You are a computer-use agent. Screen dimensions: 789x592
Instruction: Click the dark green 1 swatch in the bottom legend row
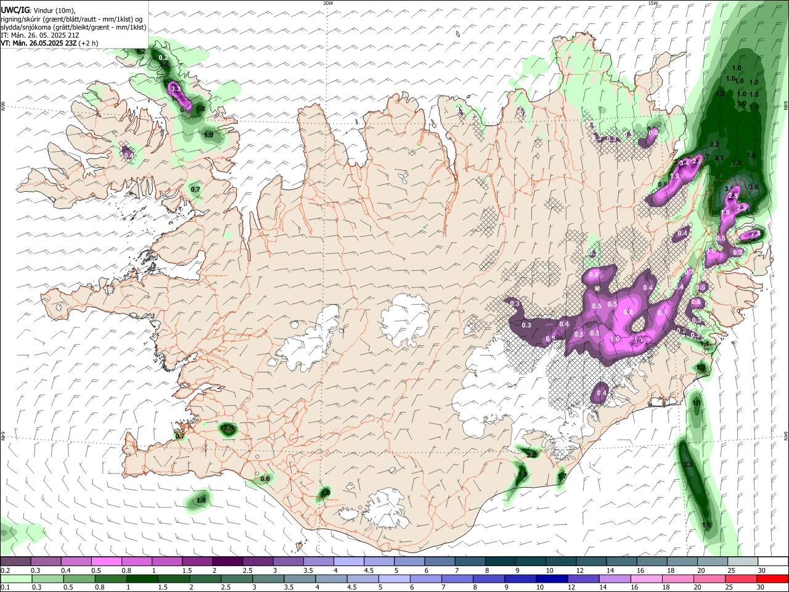click(x=142, y=579)
